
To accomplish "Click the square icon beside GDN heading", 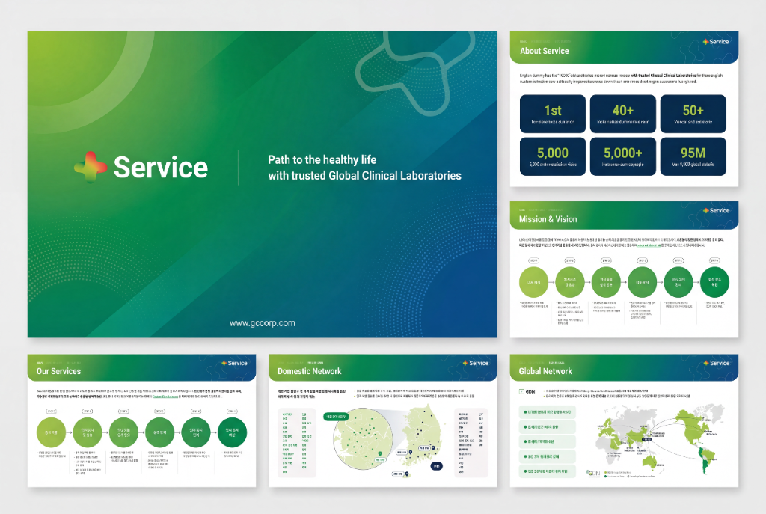I will (x=521, y=391).
